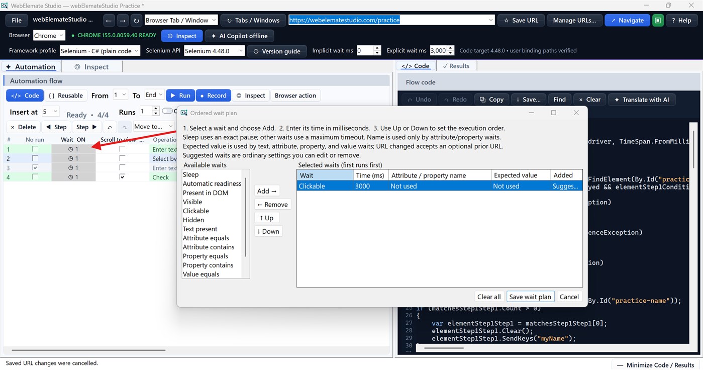This screenshot has height=370, width=703.
Task: Go back with the left arrow button
Action: pos(109,21)
